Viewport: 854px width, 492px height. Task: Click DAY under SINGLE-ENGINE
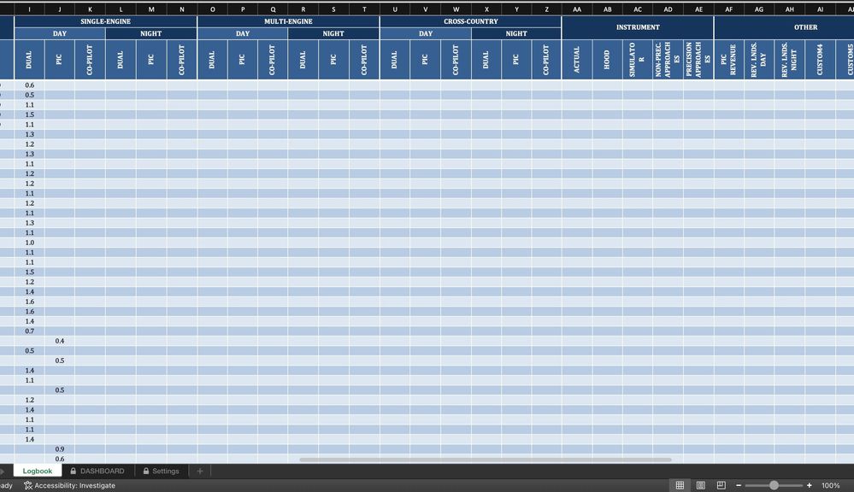click(x=60, y=33)
